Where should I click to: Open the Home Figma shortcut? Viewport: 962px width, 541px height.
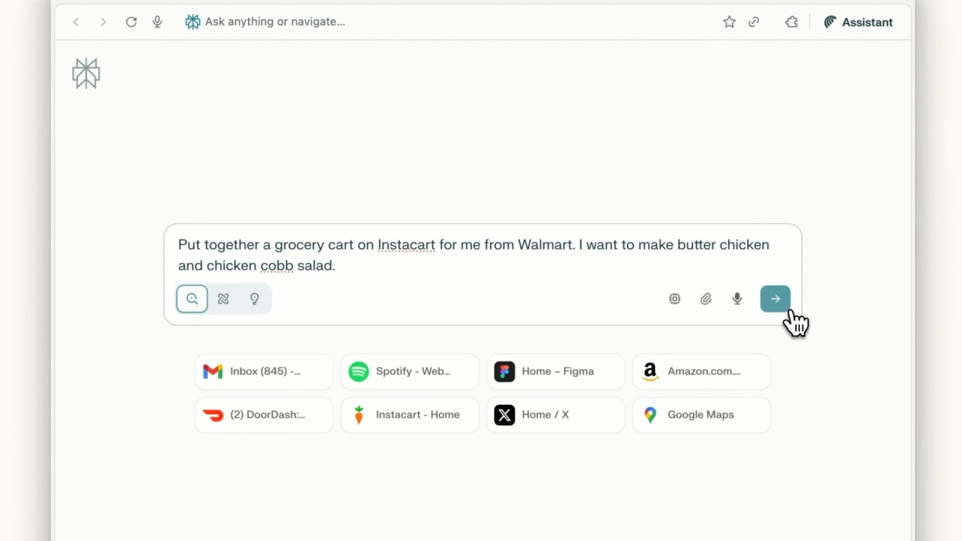click(555, 371)
